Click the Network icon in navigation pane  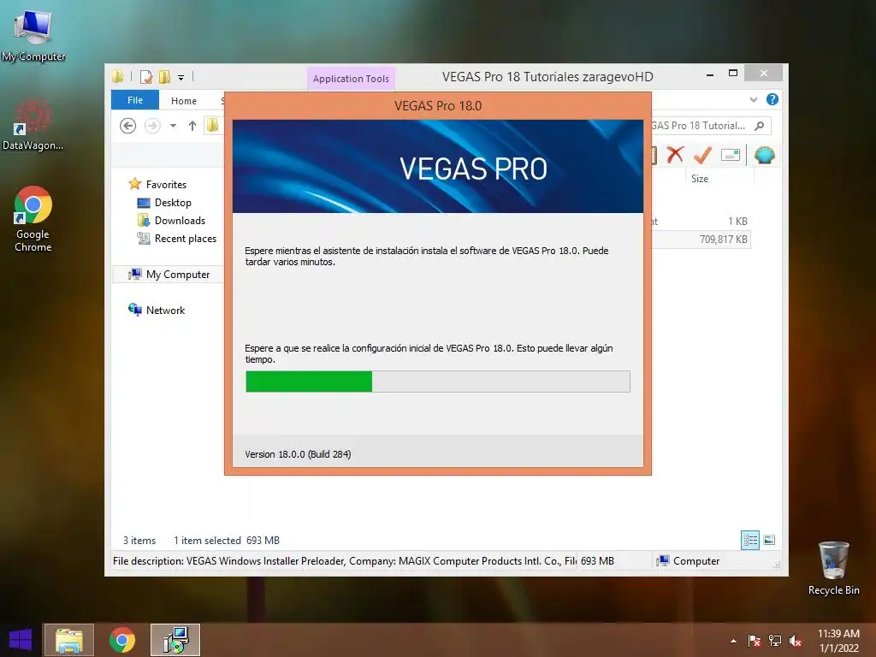coord(134,310)
